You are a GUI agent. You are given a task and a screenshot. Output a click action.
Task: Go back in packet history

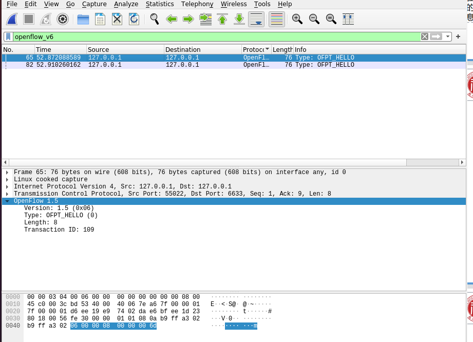click(172, 20)
